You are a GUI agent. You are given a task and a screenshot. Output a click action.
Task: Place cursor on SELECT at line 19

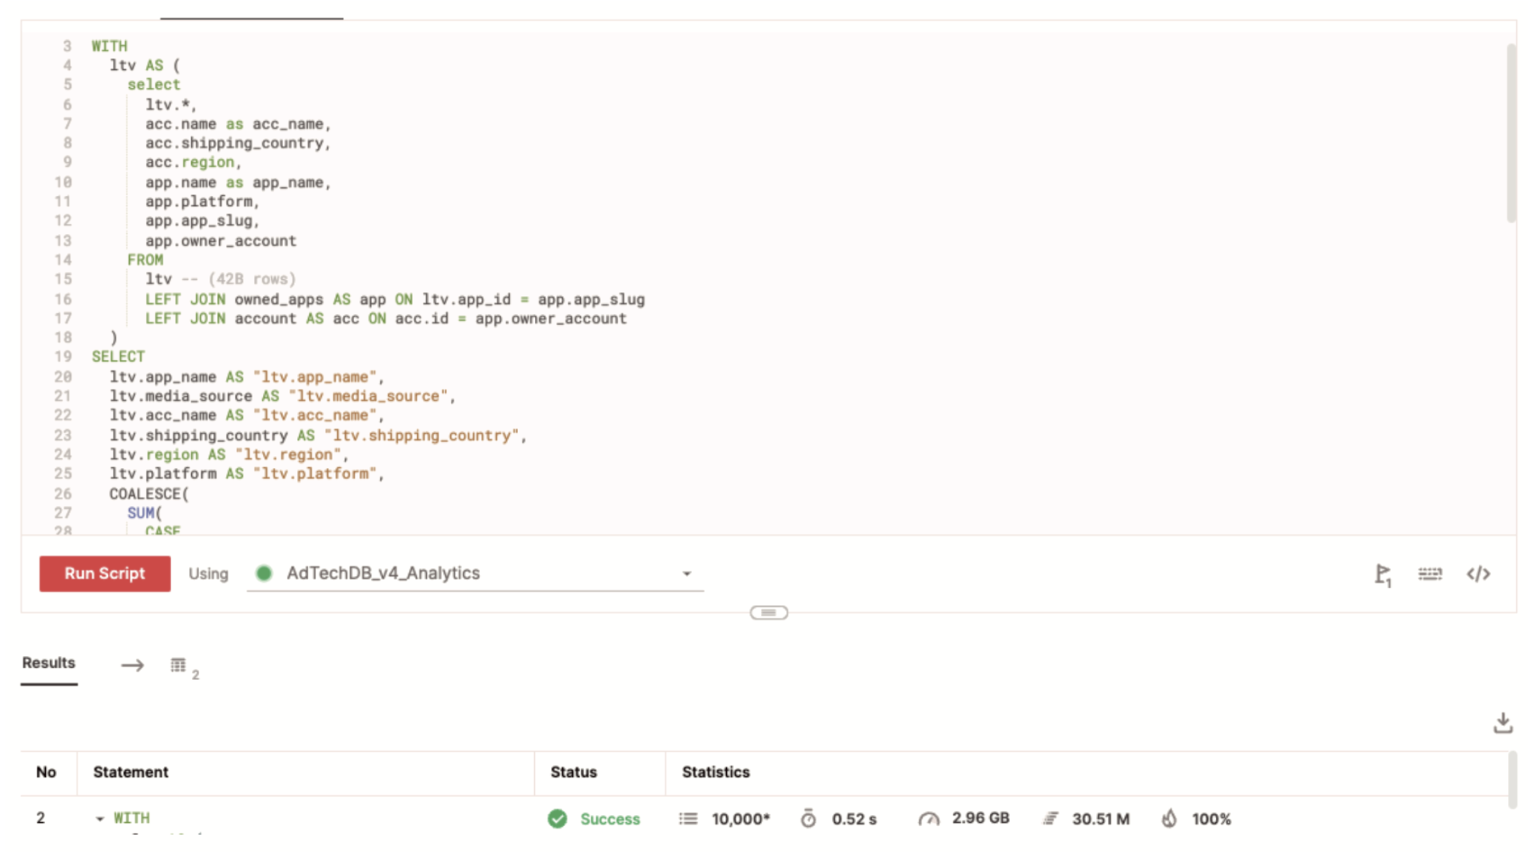(x=119, y=356)
